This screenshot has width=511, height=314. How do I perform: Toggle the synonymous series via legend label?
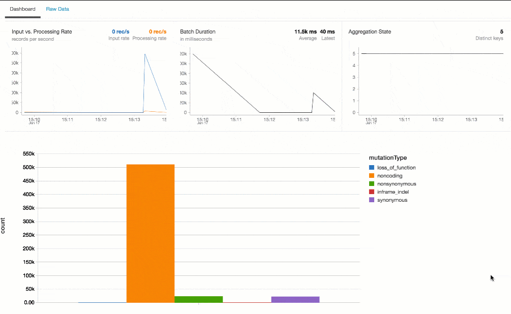pos(392,200)
